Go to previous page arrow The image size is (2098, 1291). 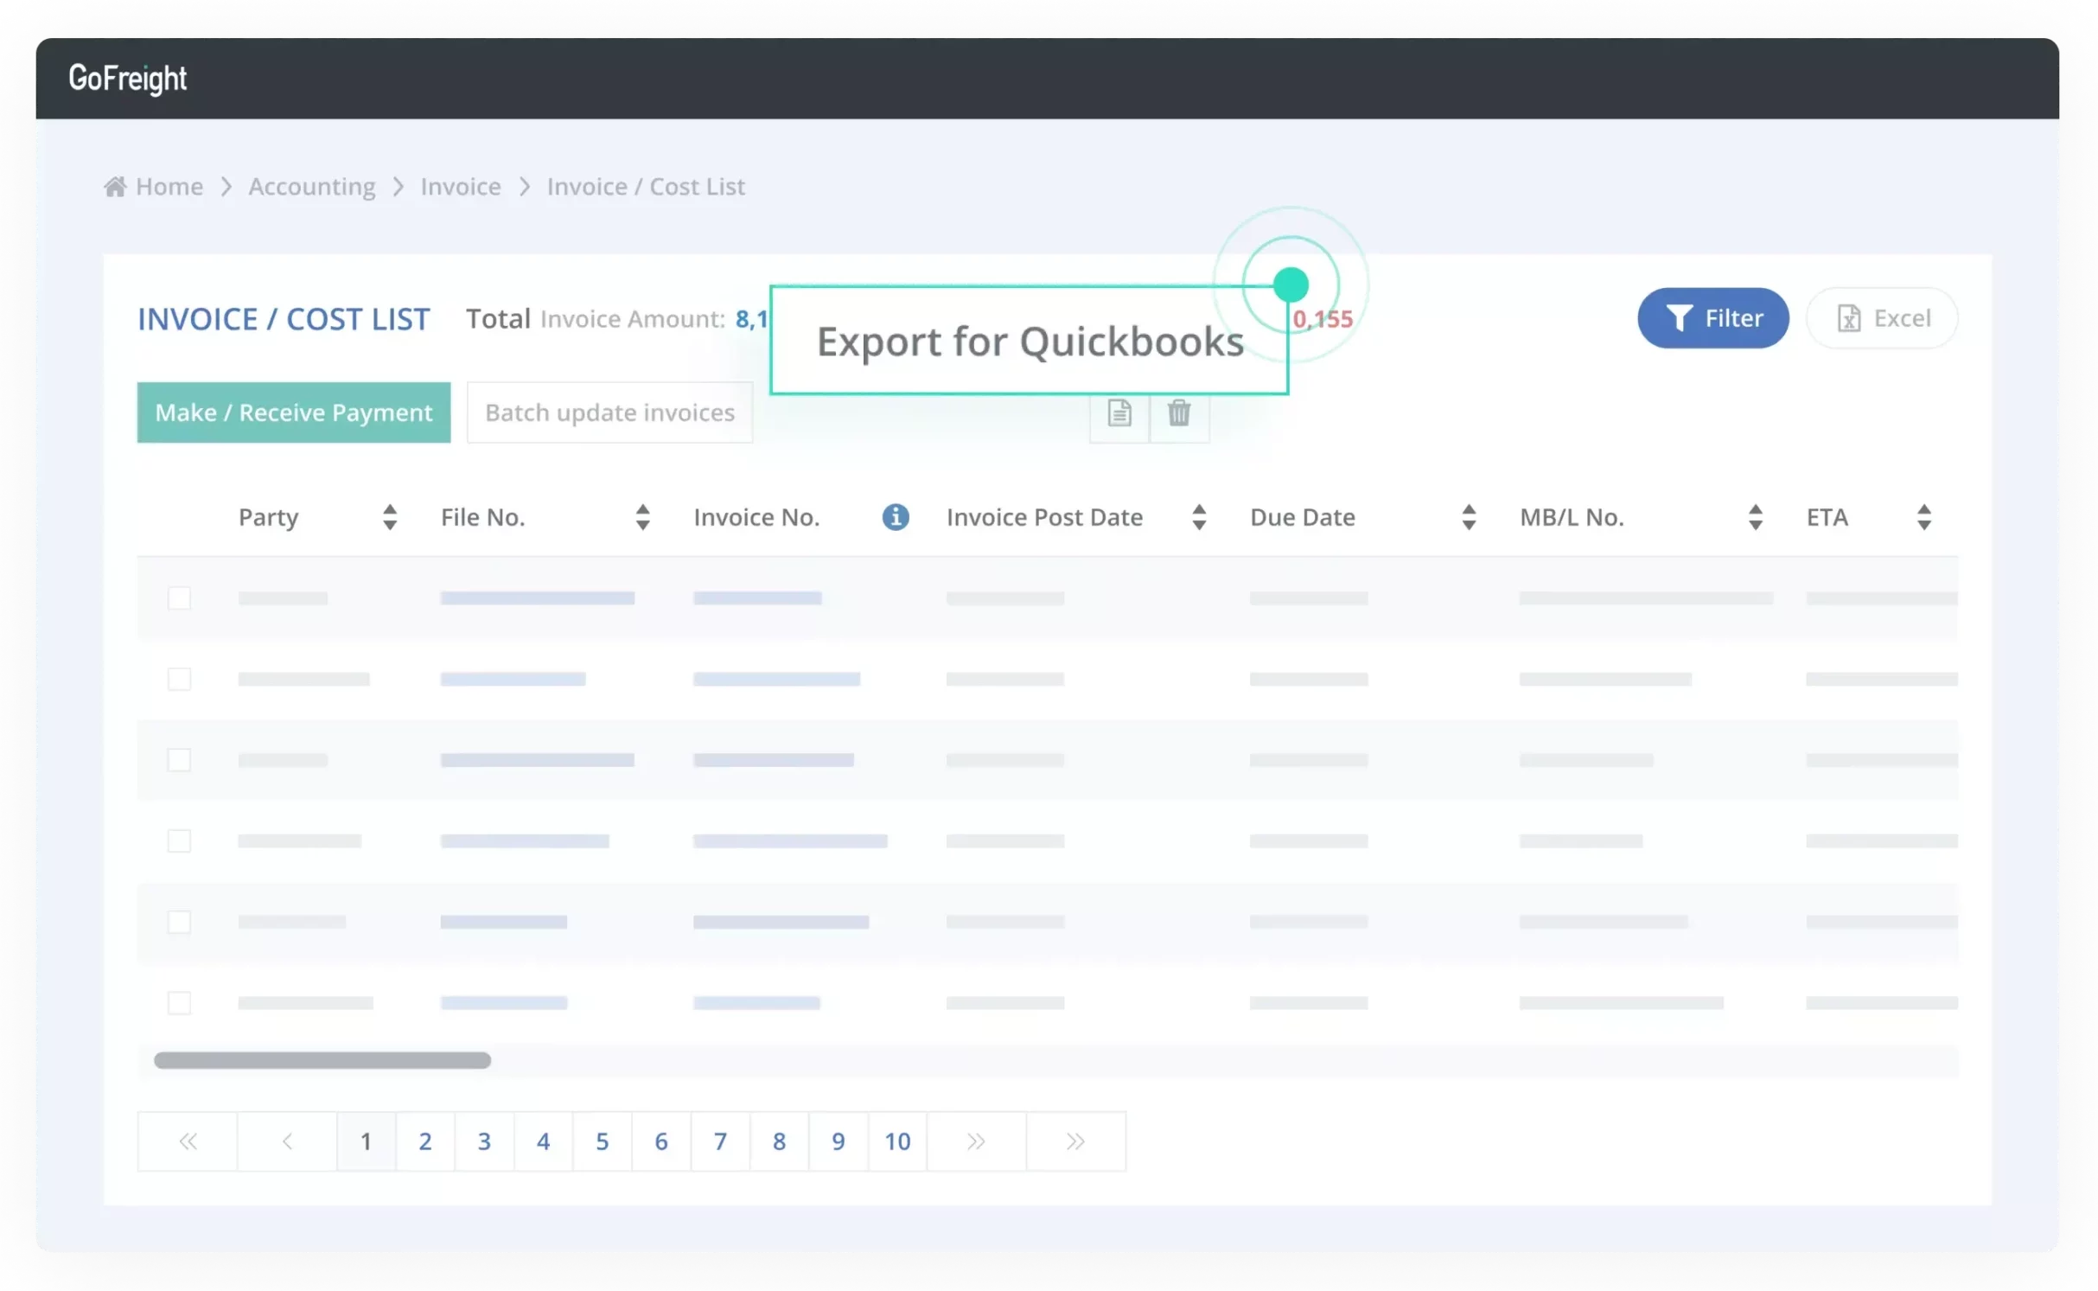[287, 1141]
